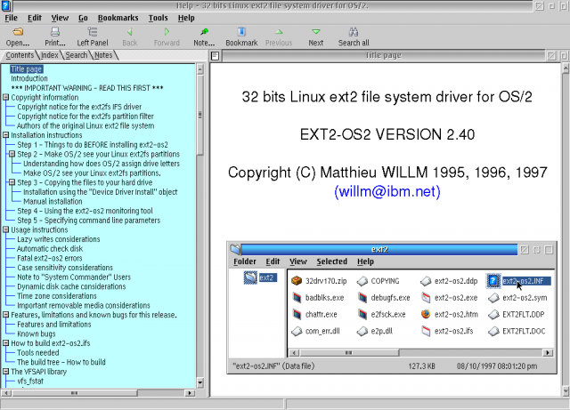
Task: Open the Lazy writes considerations topic
Action: [59, 239]
